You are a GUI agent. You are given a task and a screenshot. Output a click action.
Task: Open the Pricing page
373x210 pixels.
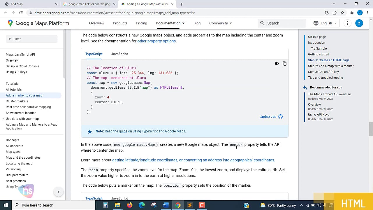click(x=142, y=23)
